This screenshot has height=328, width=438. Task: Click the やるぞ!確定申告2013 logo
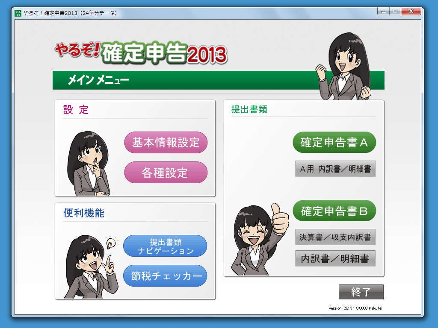(x=141, y=53)
